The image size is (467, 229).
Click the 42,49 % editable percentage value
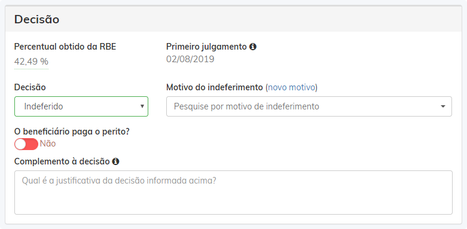[31, 62]
